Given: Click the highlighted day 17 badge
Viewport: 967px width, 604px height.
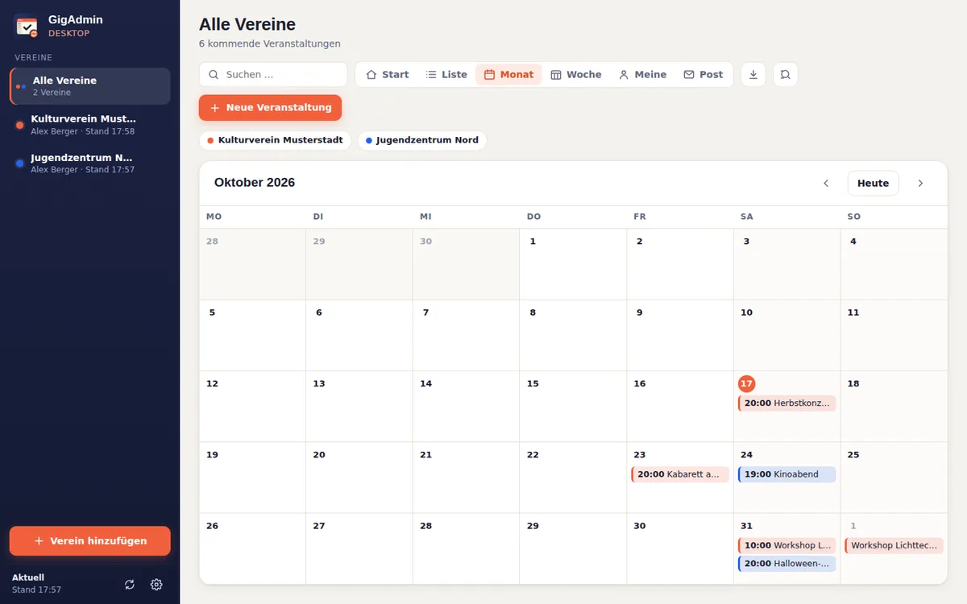Looking at the screenshot, I should pos(746,383).
